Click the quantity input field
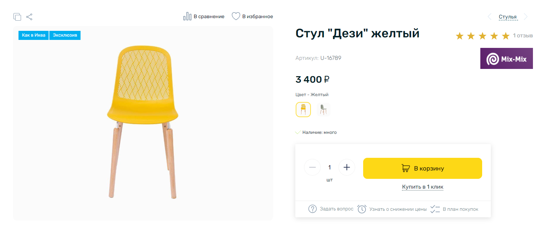 point(329,168)
